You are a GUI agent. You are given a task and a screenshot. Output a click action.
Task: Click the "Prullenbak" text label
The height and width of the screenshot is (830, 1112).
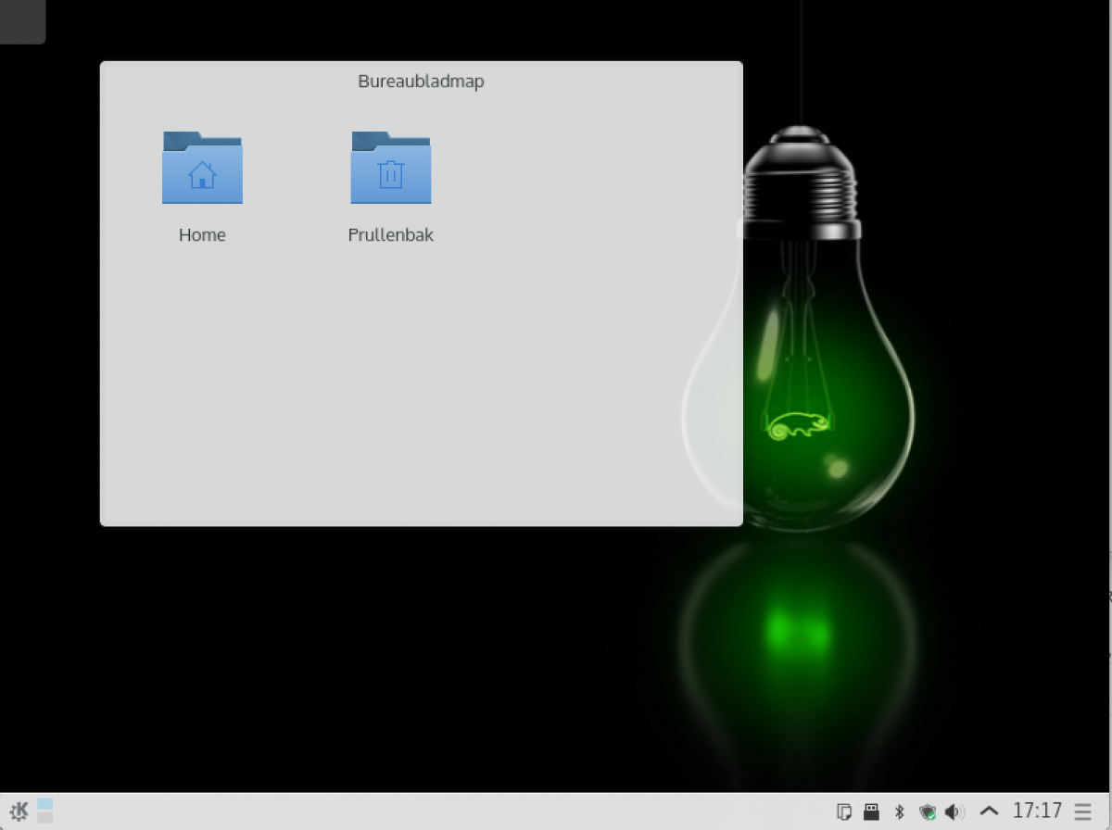point(390,235)
